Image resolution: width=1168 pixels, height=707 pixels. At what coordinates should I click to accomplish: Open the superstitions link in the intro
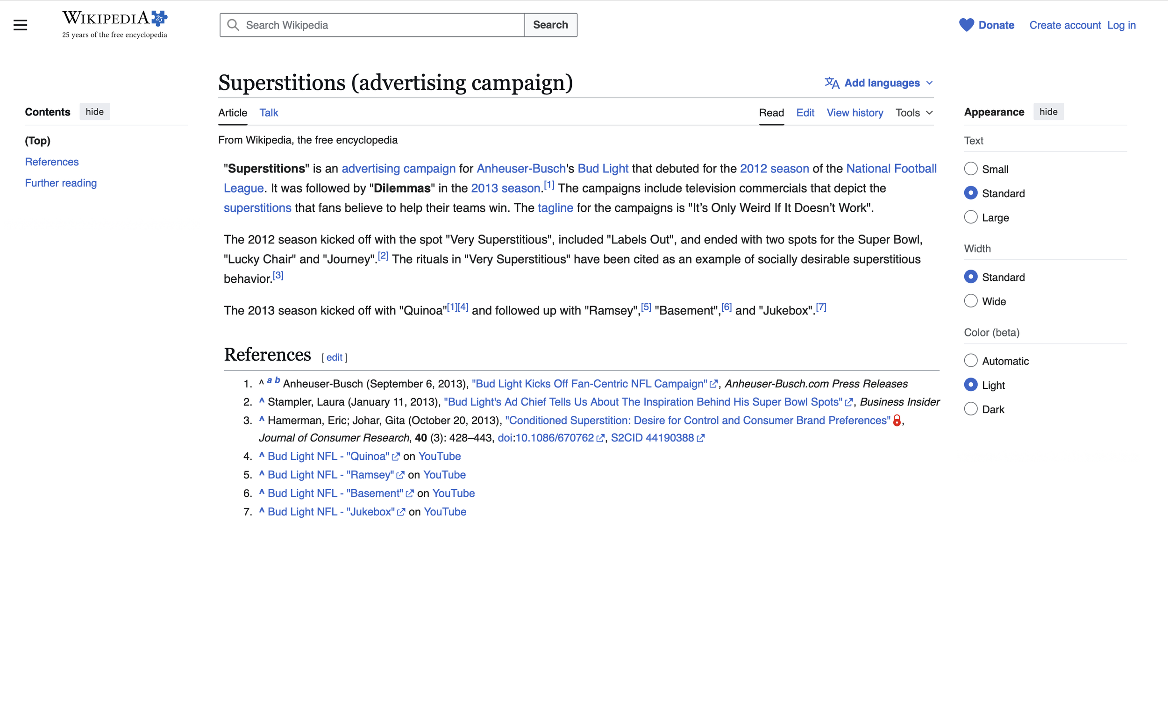click(x=257, y=207)
